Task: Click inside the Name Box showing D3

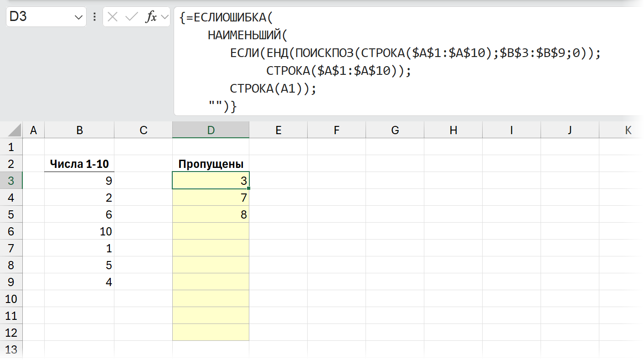Action: pos(39,17)
